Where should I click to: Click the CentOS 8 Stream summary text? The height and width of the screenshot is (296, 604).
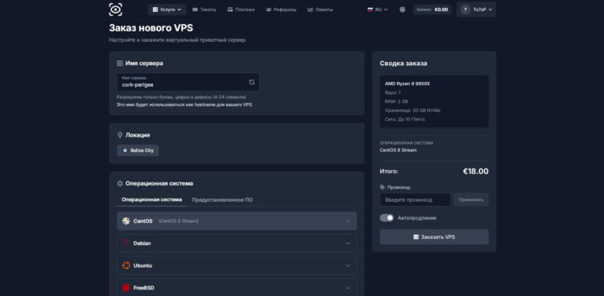tap(398, 150)
